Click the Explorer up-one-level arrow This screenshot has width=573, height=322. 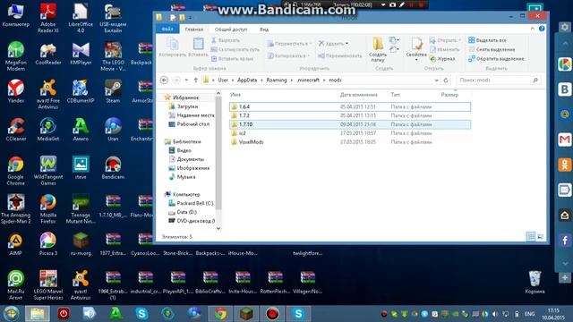click(x=196, y=80)
